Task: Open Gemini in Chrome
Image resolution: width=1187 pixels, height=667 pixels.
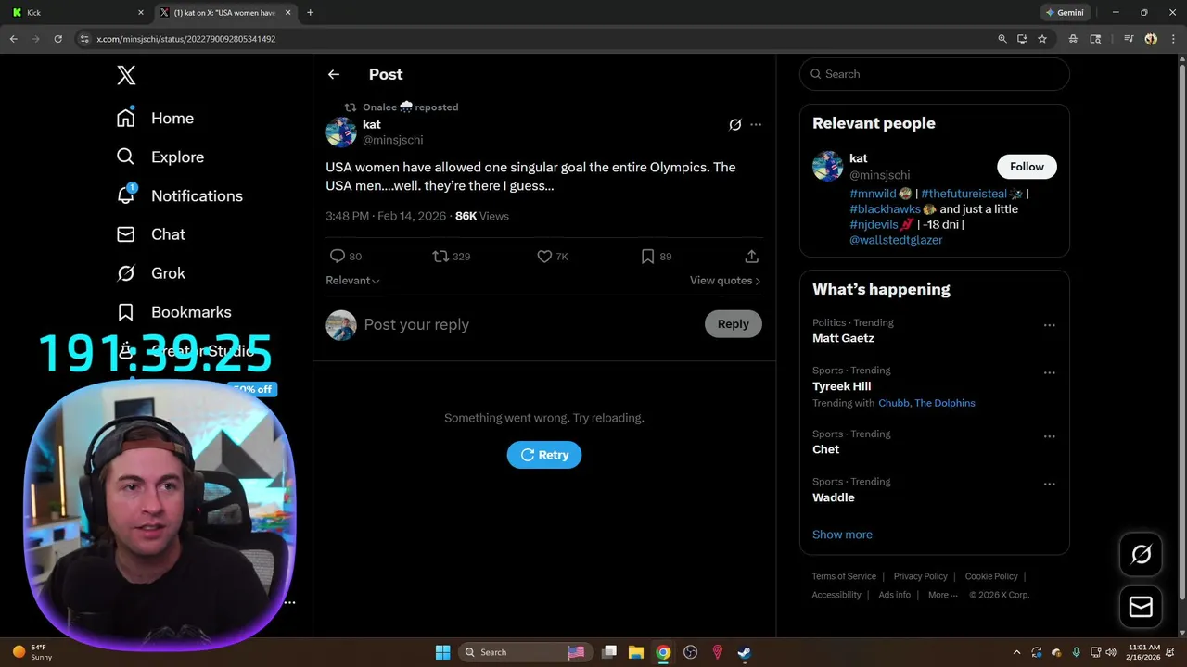Action: click(x=1065, y=13)
